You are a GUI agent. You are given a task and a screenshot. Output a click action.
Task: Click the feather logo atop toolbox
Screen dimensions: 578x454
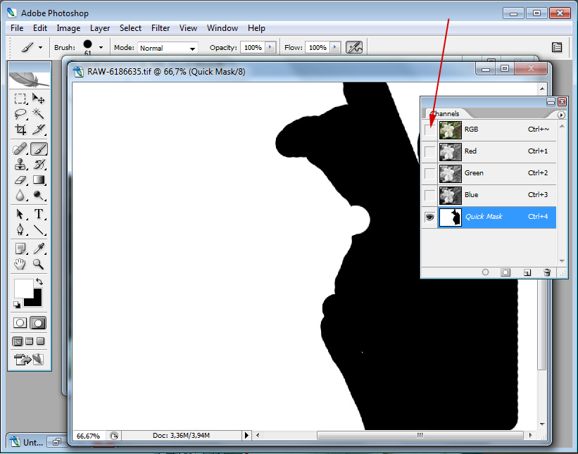point(29,79)
